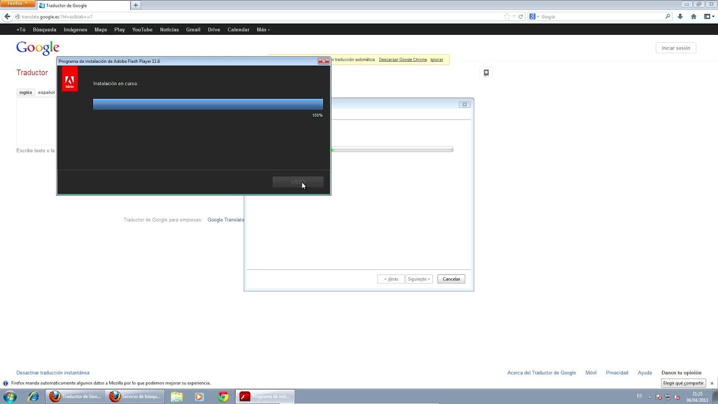Image resolution: width=718 pixels, height=404 pixels.
Task: Click the LISTO button in Flash installer
Action: pos(298,182)
